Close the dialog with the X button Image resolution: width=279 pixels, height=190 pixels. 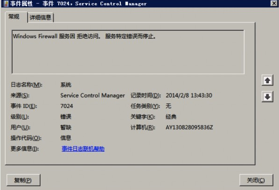point(274,3)
